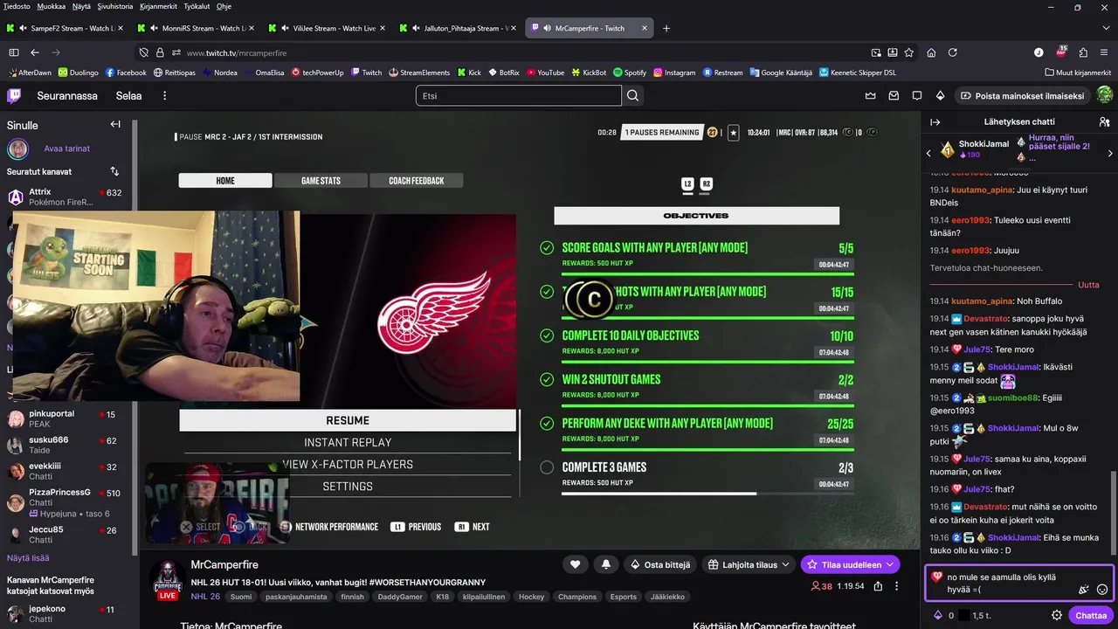Sort followed channels with arrows icon

pyautogui.click(x=114, y=171)
